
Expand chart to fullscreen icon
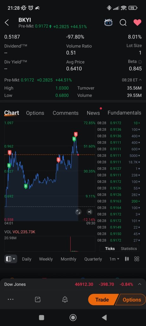click(x=78, y=212)
